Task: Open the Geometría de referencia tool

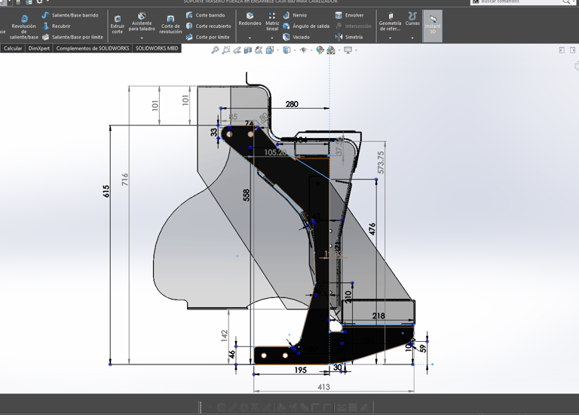Action: click(390, 21)
